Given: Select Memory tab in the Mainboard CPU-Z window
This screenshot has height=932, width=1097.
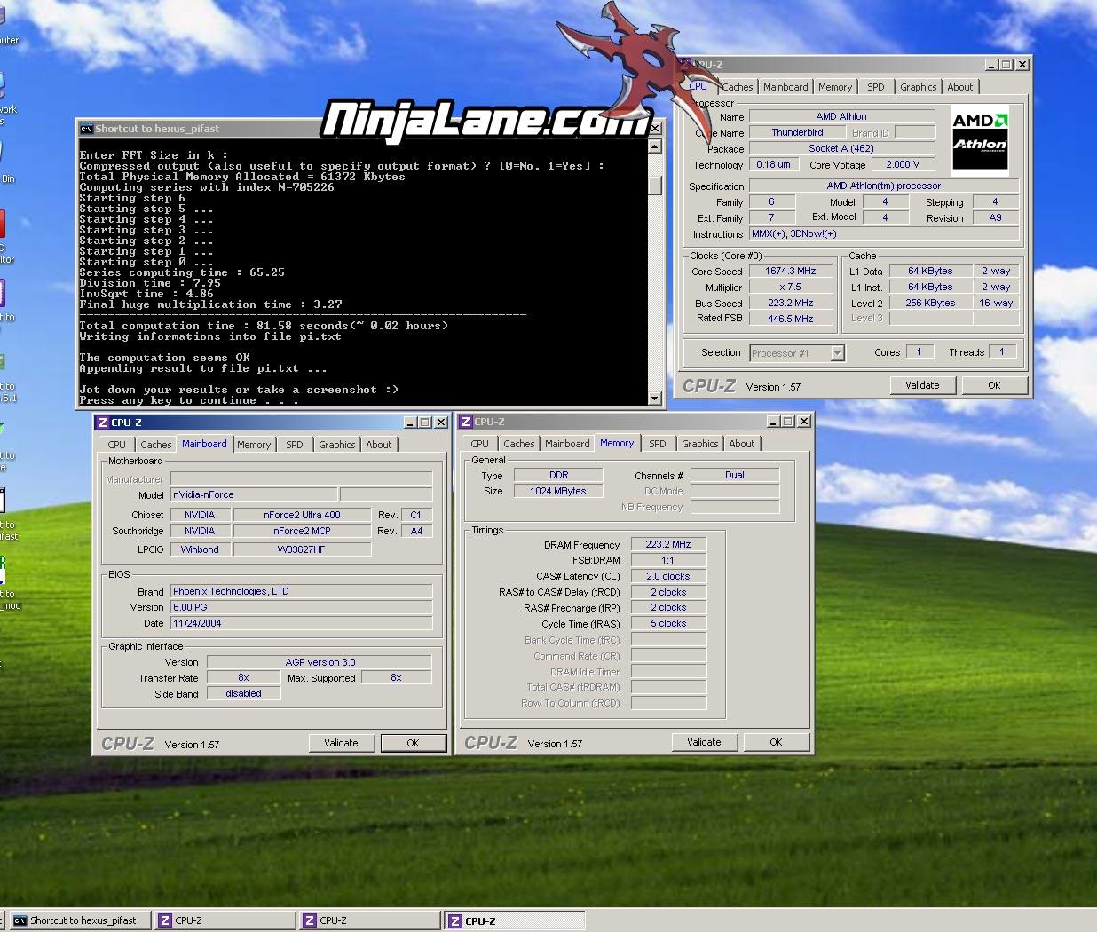Looking at the screenshot, I should click(254, 445).
